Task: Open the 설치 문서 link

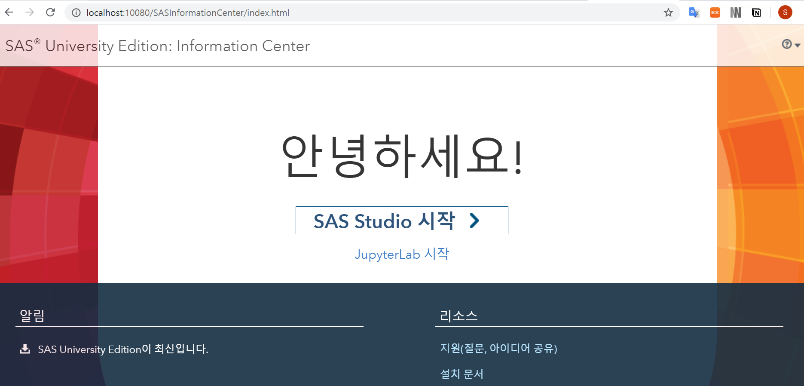Action: point(462,374)
